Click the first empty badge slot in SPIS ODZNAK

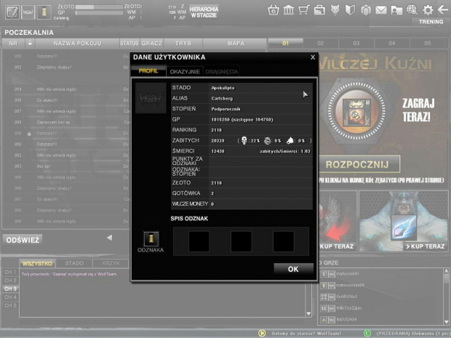click(199, 242)
